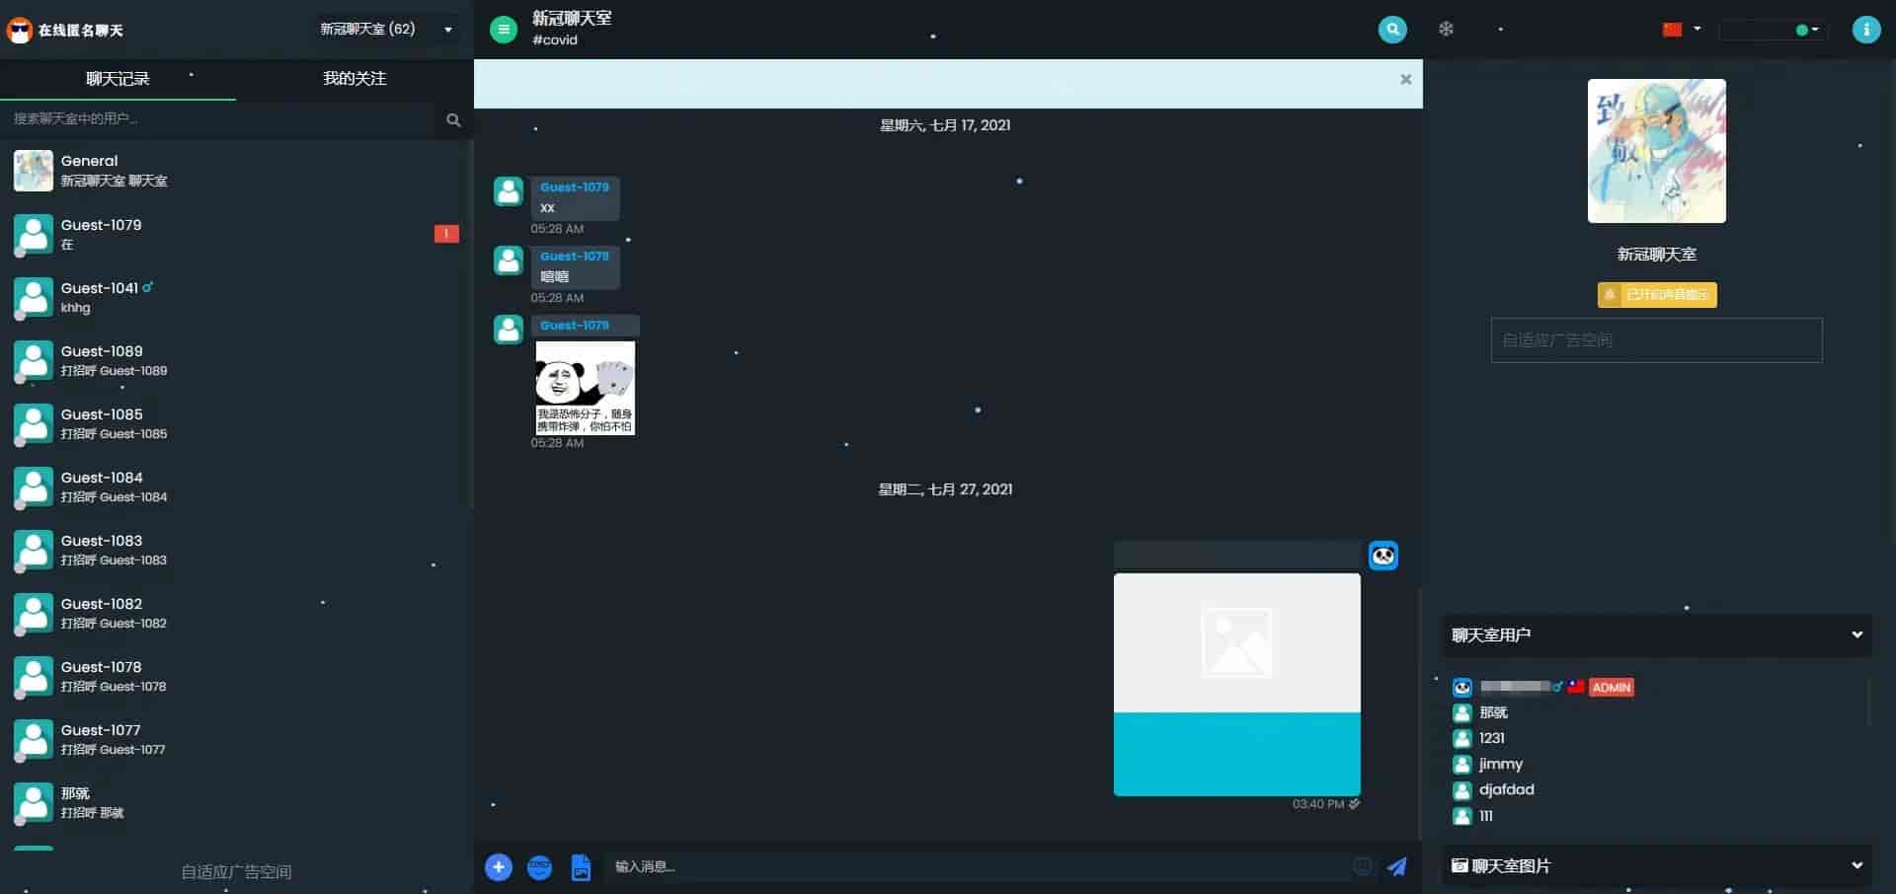Close the light blue announcement banner
The height and width of the screenshot is (894, 1896).
[1405, 80]
